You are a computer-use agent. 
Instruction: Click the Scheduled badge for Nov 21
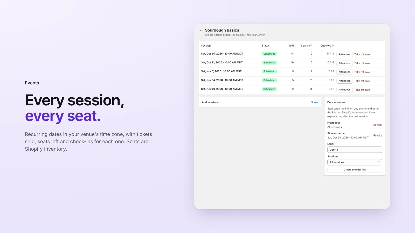pyautogui.click(x=269, y=89)
